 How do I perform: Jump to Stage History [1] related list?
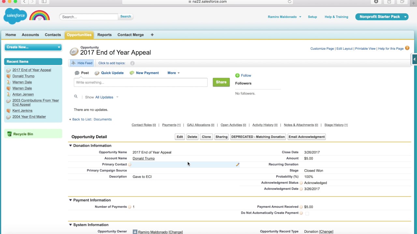(336, 125)
